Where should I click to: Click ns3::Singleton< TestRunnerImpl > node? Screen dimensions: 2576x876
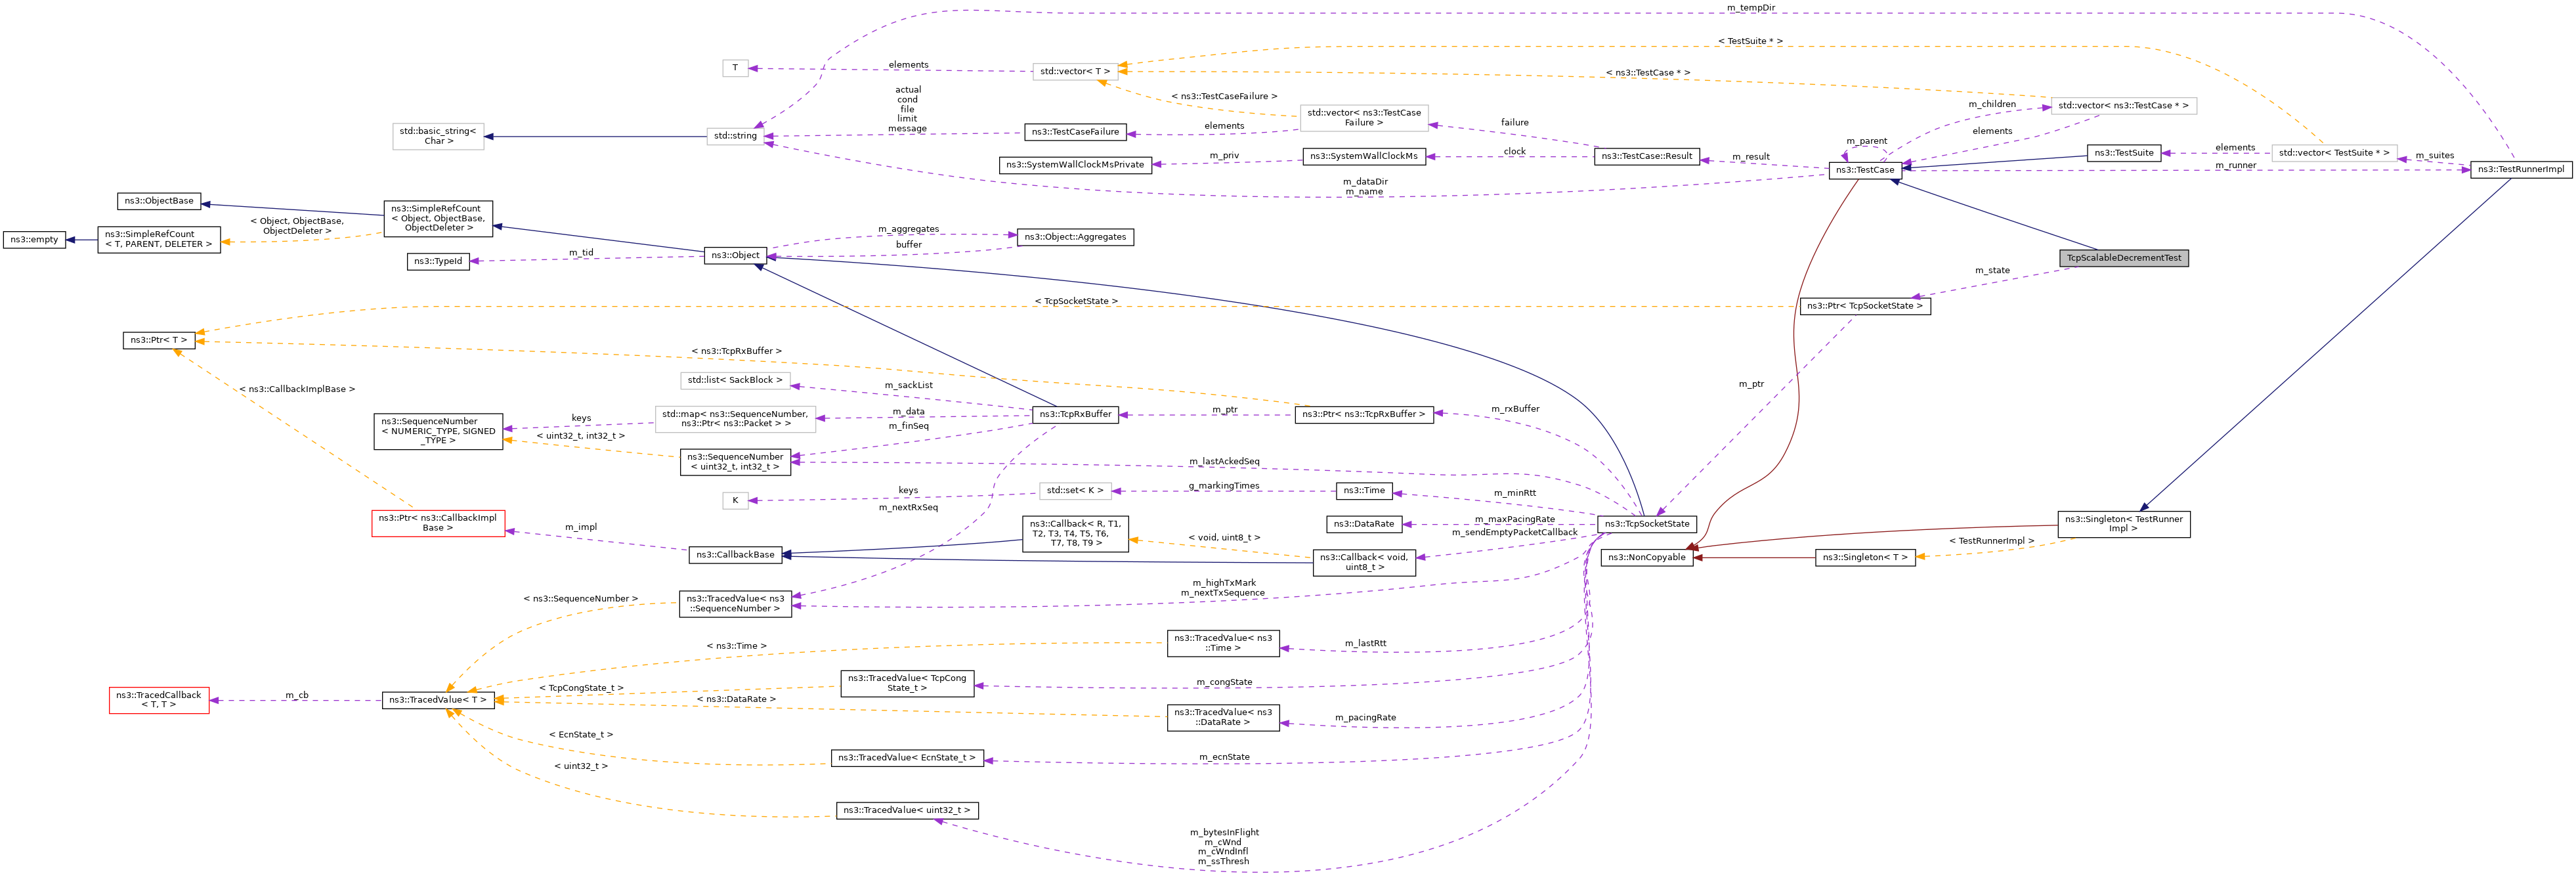pos(2124,524)
